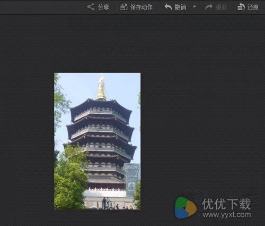
Task: Choose the 保存动作 label
Action: [141, 7]
